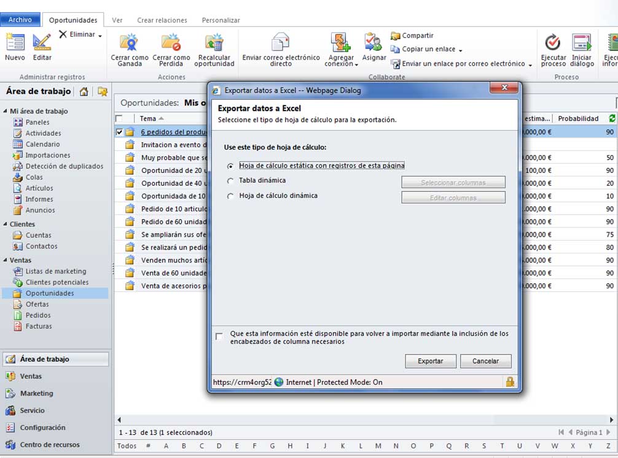This screenshot has width=618, height=458.
Task: Collapse the Clientes section
Action: (x=5, y=224)
